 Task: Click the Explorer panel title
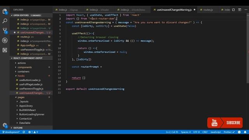tap(18, 10)
